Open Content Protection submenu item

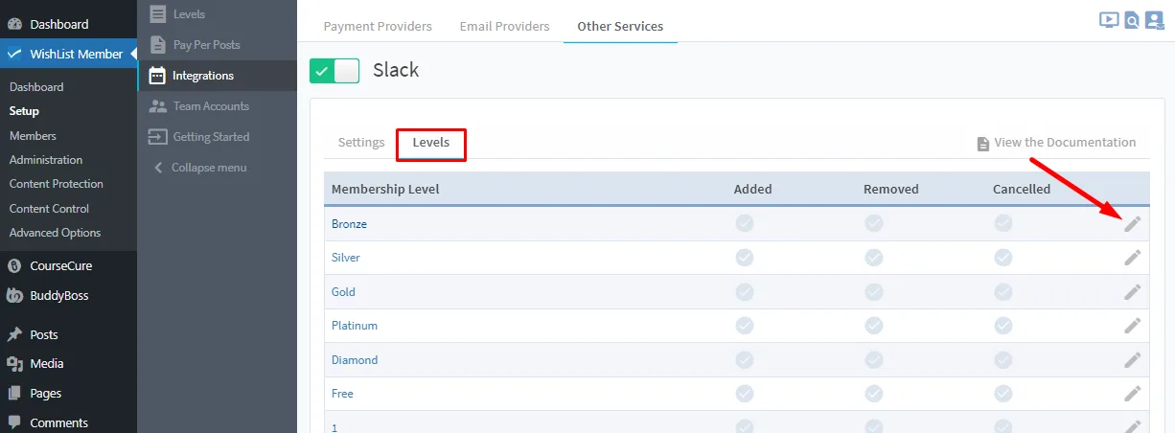[57, 184]
